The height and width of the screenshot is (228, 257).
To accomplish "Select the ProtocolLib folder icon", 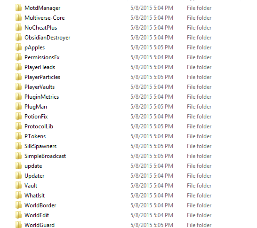I will [18, 126].
